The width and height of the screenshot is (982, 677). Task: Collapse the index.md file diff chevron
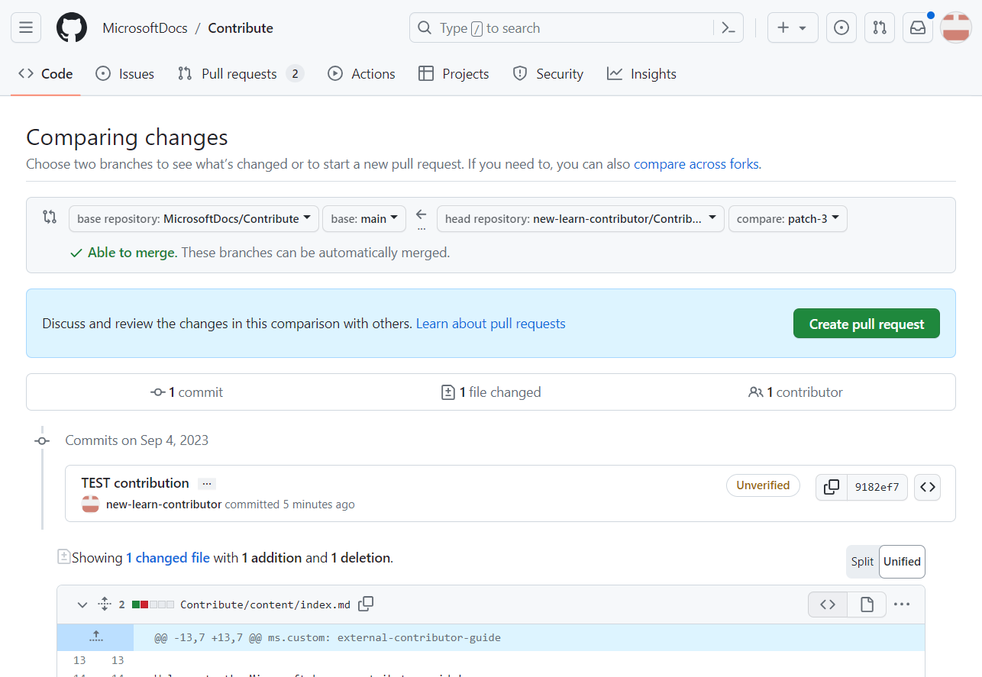click(x=82, y=604)
